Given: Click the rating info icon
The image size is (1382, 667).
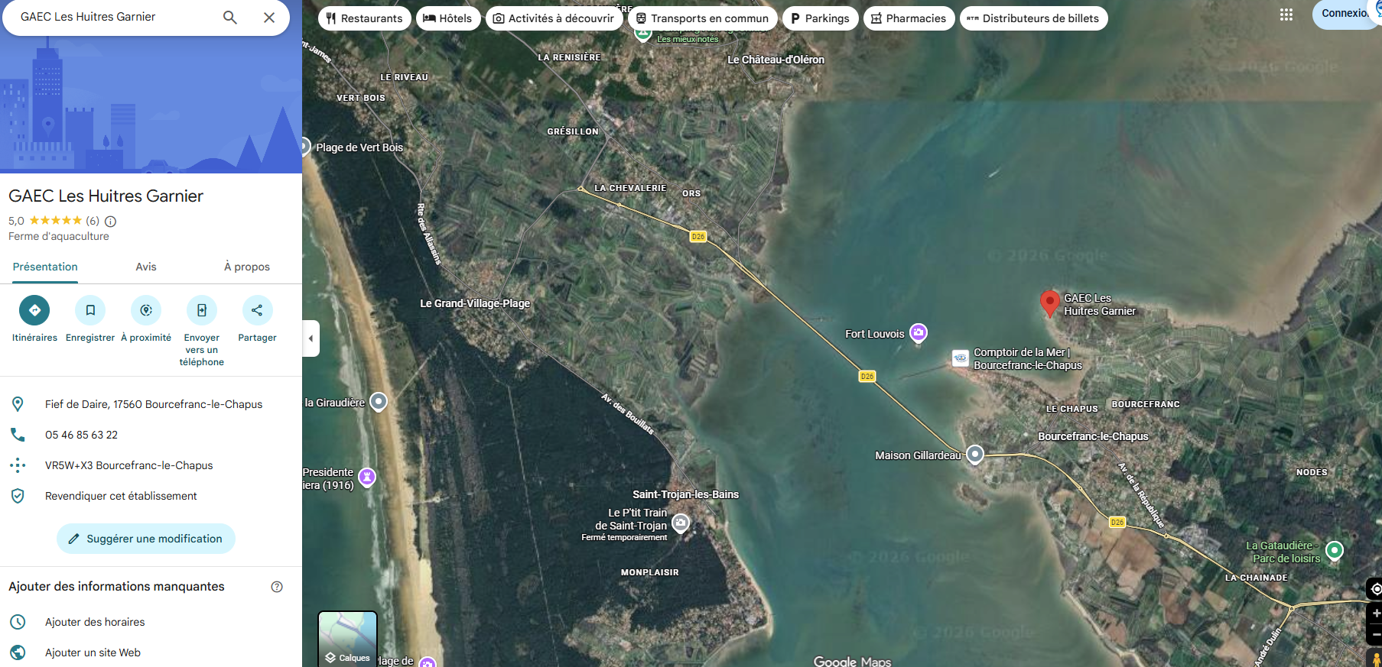Looking at the screenshot, I should click(x=111, y=222).
